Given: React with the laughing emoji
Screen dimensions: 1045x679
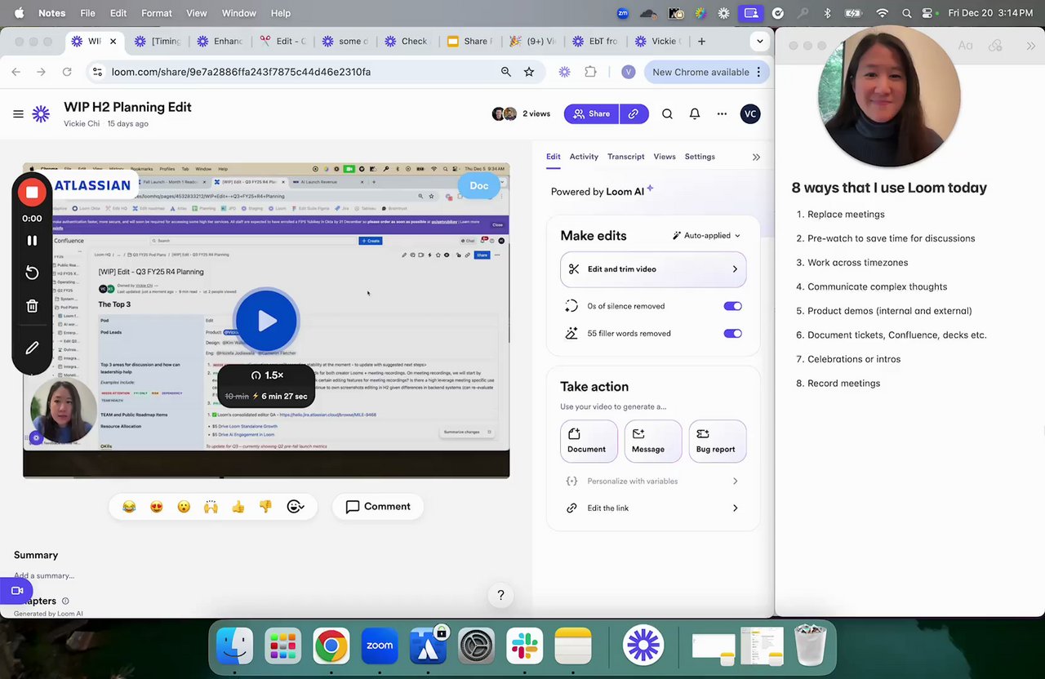Looking at the screenshot, I should pos(129,507).
